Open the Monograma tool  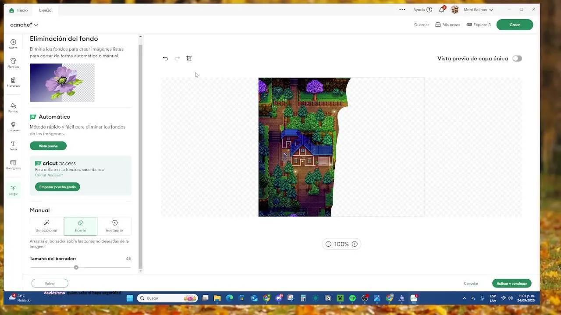coord(13,165)
